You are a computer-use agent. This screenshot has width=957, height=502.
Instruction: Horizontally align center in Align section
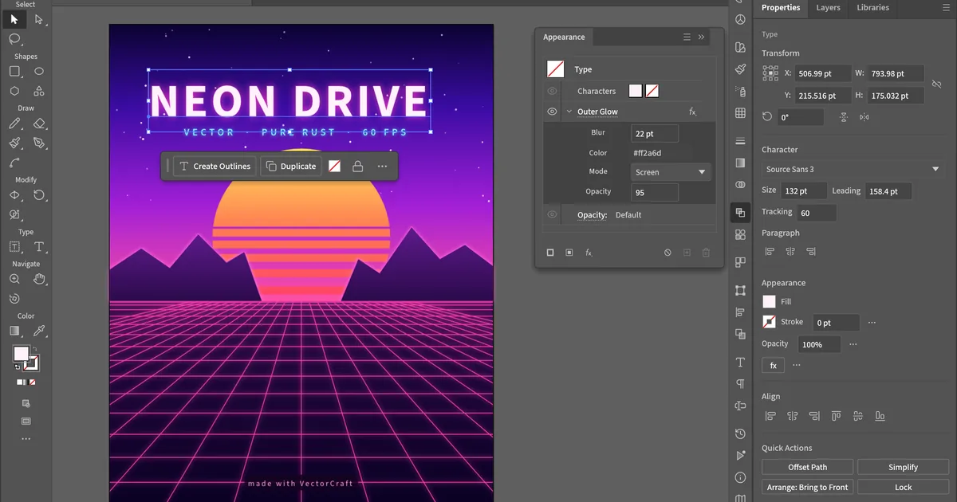[x=792, y=416]
